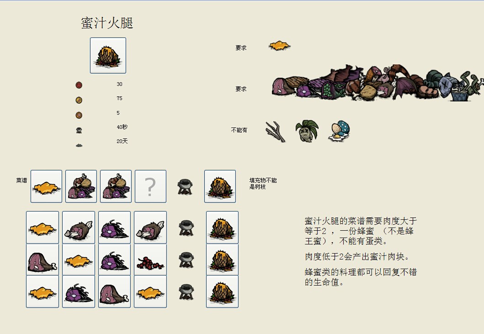Click the Honey Ham result in the bottom row
Image resolution: width=484 pixels, height=334 pixels.
(222, 292)
